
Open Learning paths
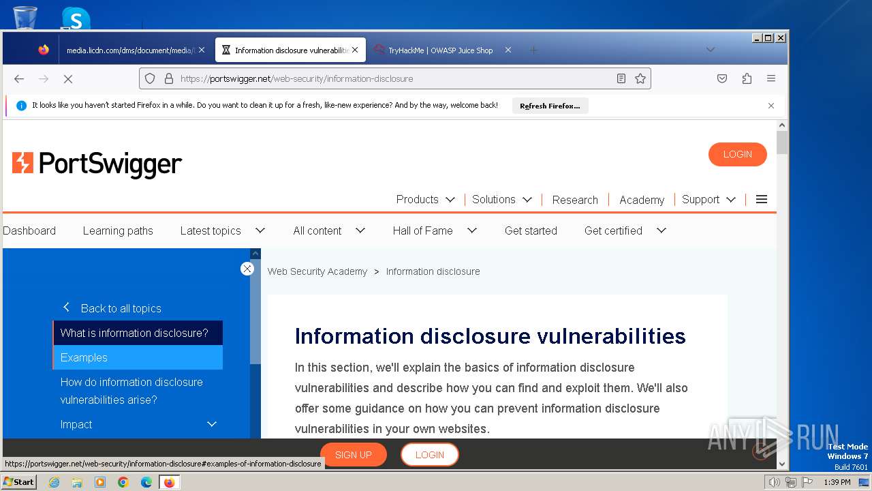(x=118, y=230)
